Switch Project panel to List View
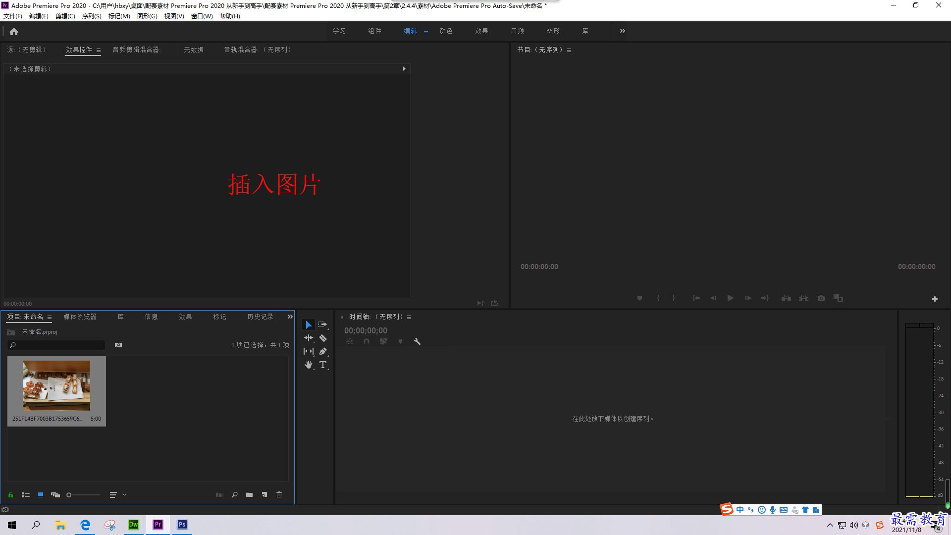The width and height of the screenshot is (951, 535). [x=26, y=494]
